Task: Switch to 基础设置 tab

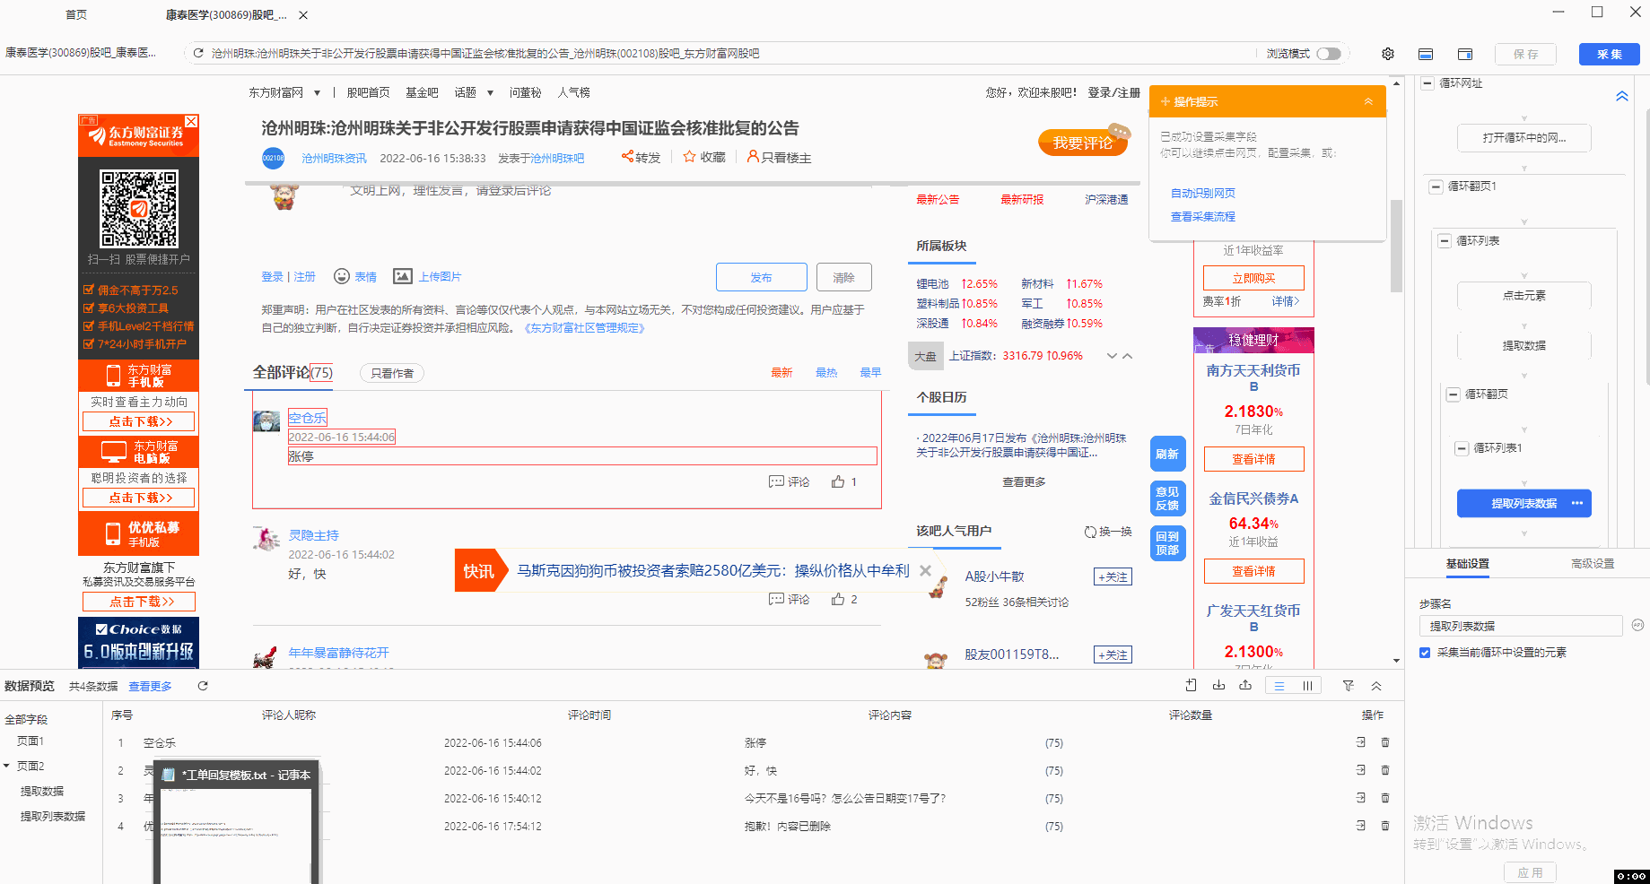Action: (x=1468, y=563)
